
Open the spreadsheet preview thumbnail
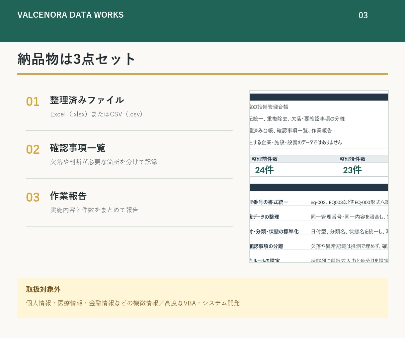(x=319, y=176)
